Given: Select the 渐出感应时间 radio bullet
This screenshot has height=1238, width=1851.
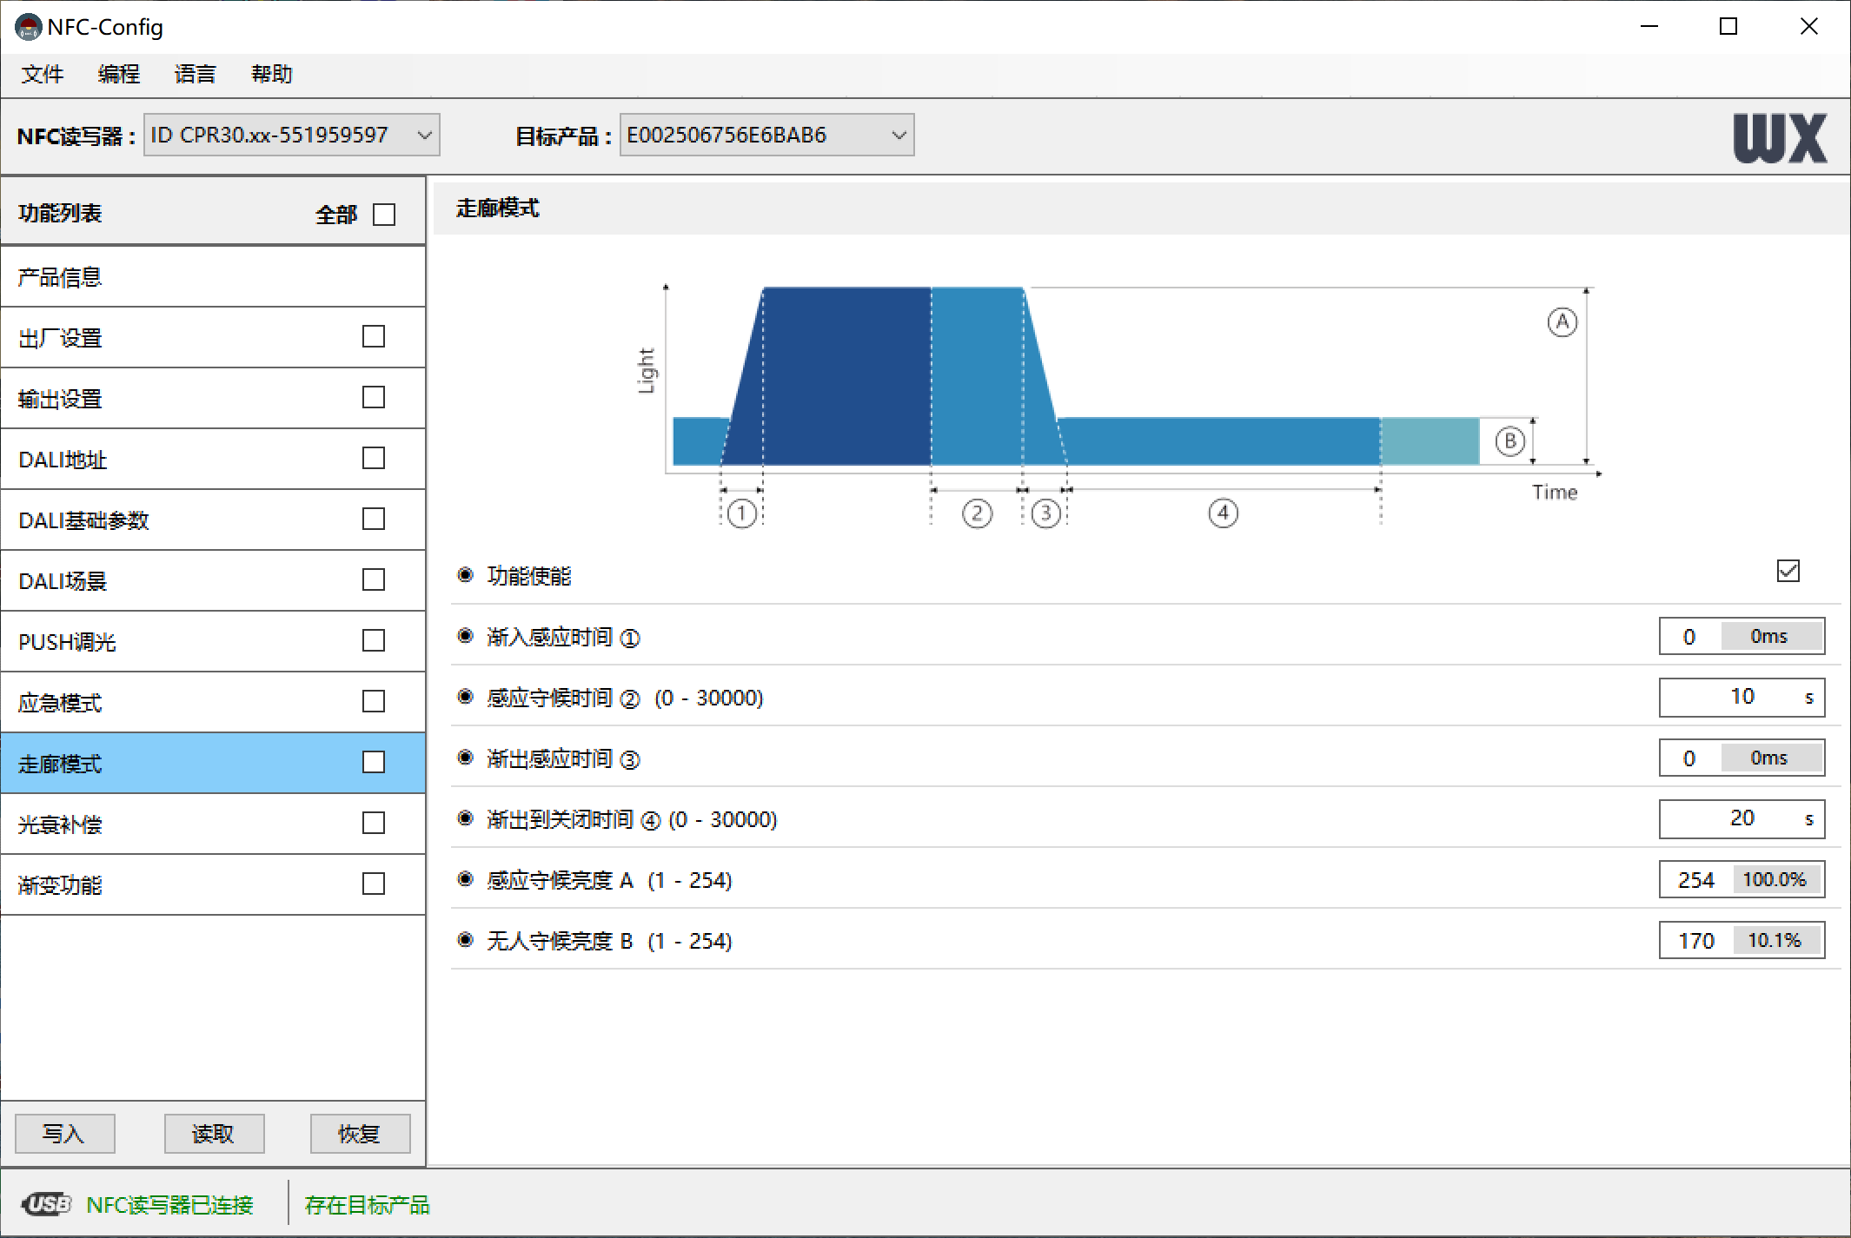Looking at the screenshot, I should tap(466, 758).
